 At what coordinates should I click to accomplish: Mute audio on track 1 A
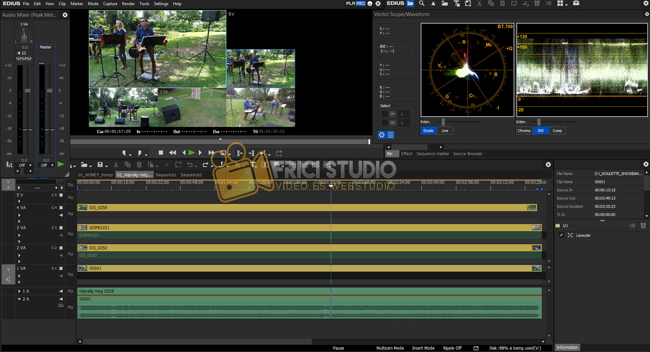pyautogui.click(x=61, y=291)
